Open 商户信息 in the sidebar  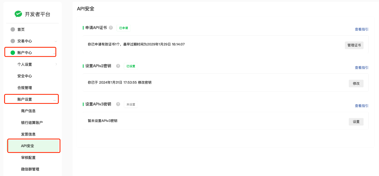28,111
